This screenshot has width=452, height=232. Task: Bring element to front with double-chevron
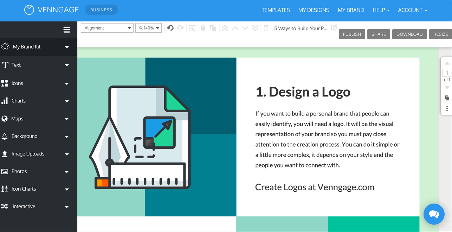225,27
